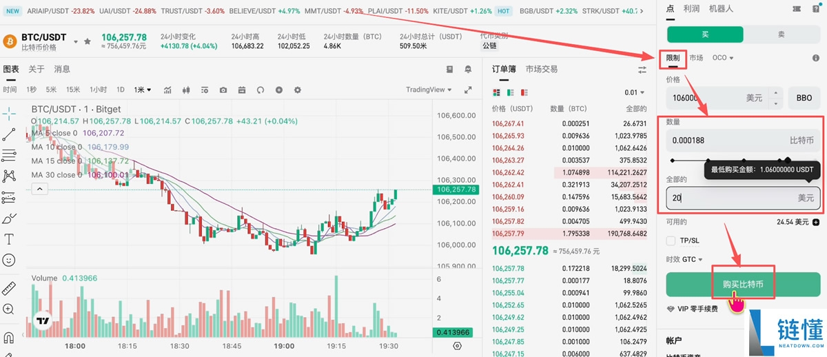
Task: Select the 市场 order type tab
Action: pos(696,58)
